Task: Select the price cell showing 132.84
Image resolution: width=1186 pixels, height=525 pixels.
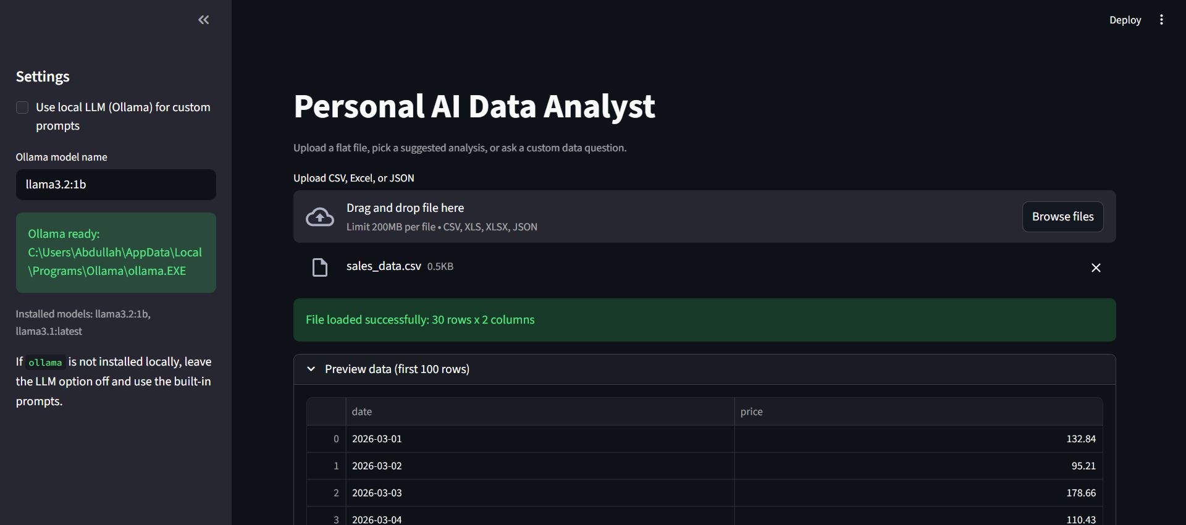Action: (x=1080, y=439)
